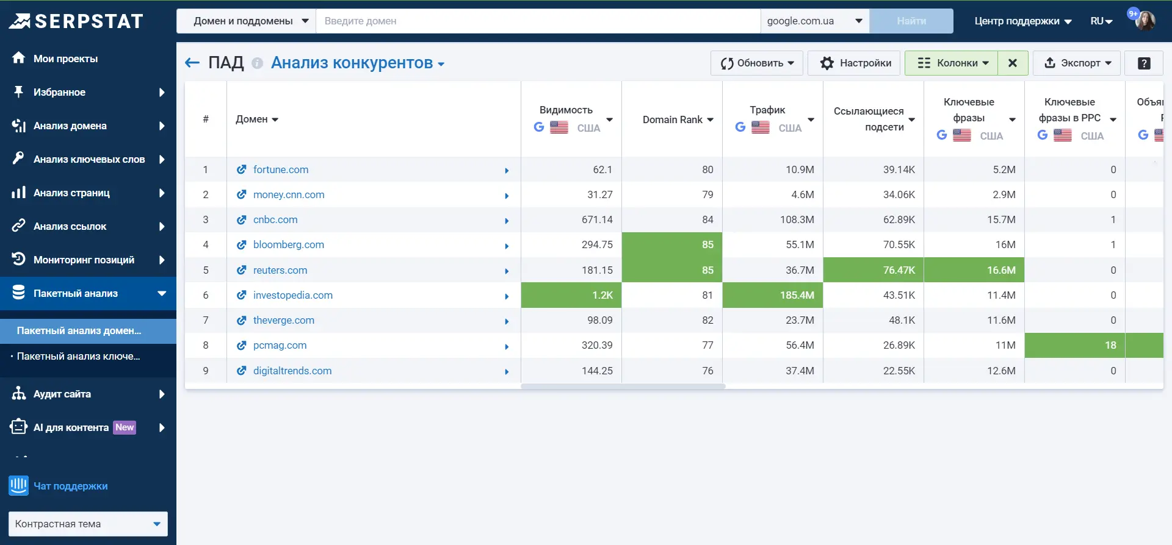Open the Domain Rank column sort menu
Image resolution: width=1172 pixels, height=545 pixels.
click(x=711, y=119)
